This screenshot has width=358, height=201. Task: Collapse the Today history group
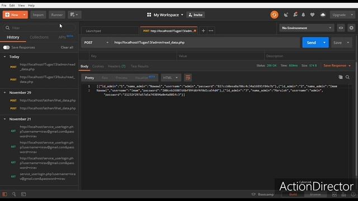[x=4, y=56]
